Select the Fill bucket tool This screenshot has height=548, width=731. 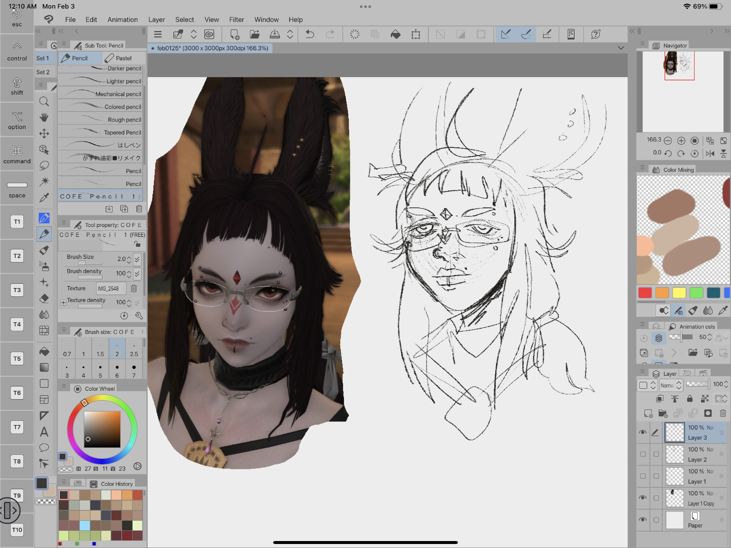click(44, 352)
